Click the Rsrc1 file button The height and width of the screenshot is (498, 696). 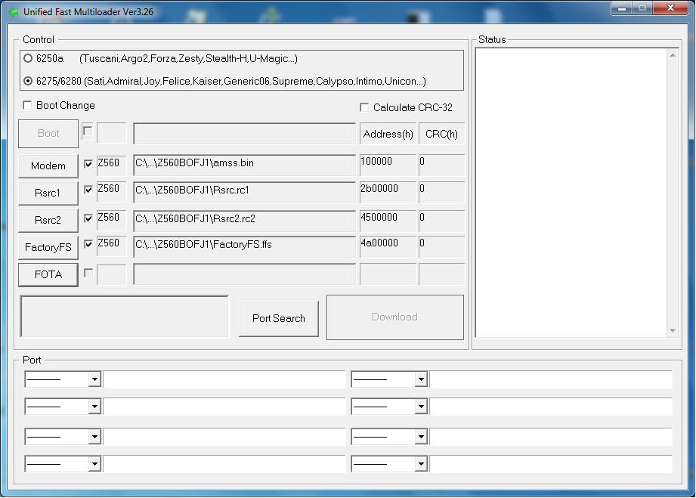pyautogui.click(x=48, y=193)
